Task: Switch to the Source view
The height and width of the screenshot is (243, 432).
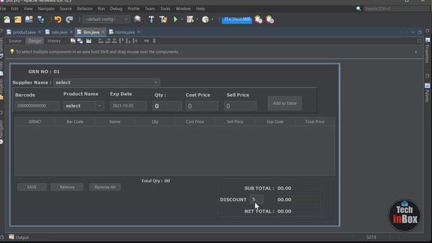Action: [x=15, y=40]
